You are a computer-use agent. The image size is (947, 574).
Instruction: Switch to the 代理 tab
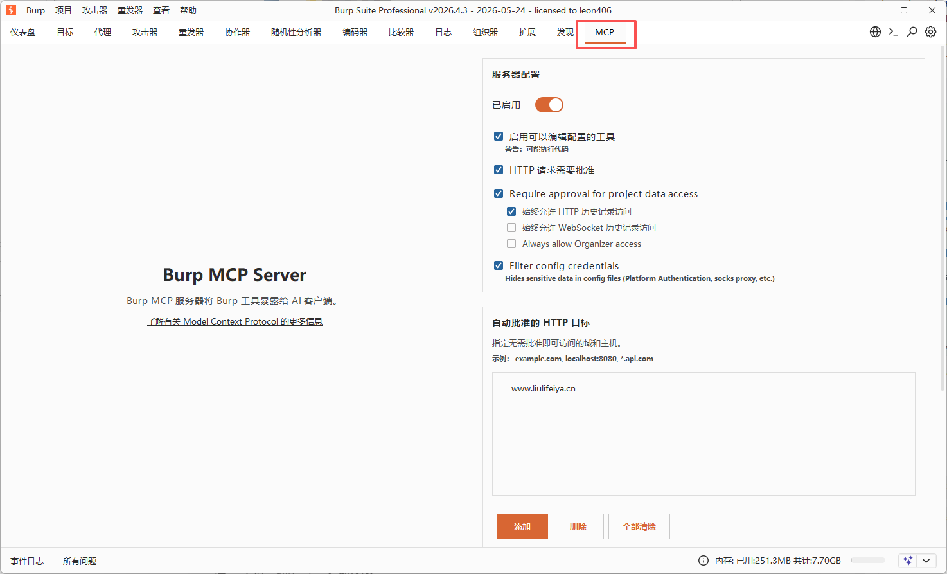(x=103, y=32)
